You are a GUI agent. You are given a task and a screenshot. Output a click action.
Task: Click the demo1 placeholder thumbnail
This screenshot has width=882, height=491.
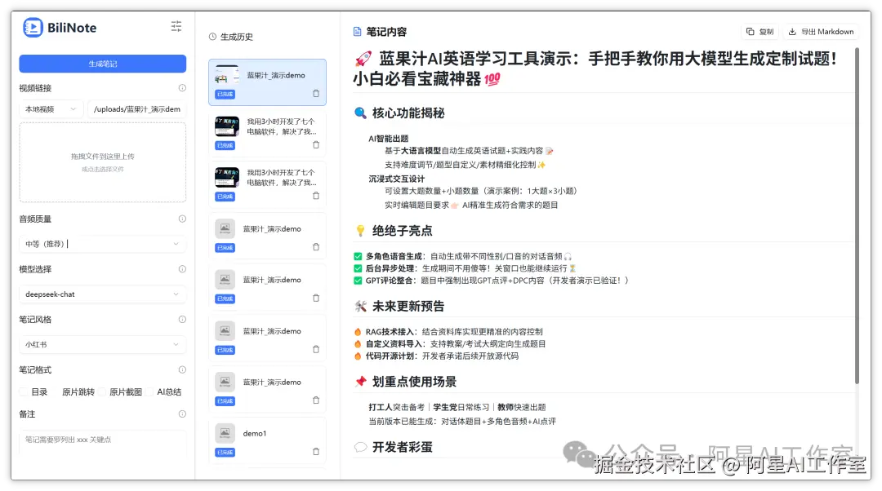click(x=225, y=432)
